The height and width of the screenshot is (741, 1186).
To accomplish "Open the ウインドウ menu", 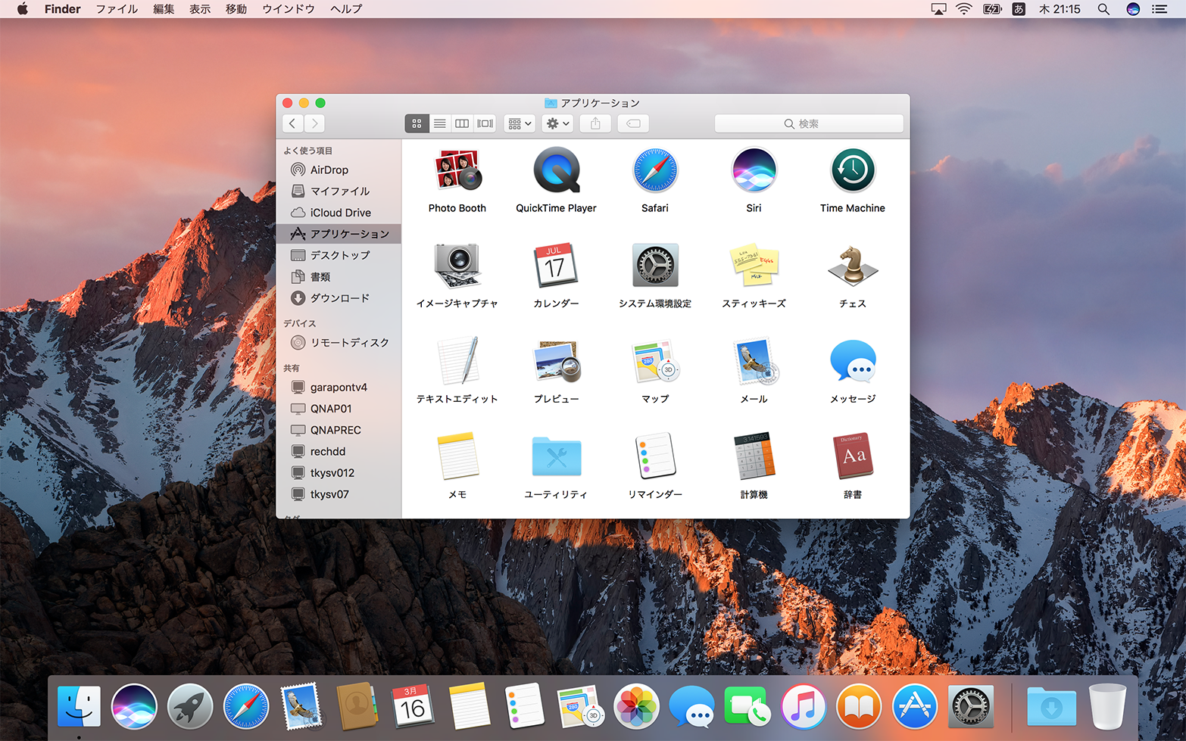I will pyautogui.click(x=289, y=9).
